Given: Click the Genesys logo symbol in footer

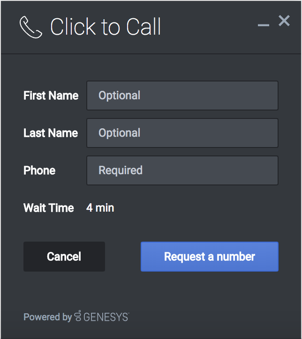Looking at the screenshot, I should click(x=78, y=317).
